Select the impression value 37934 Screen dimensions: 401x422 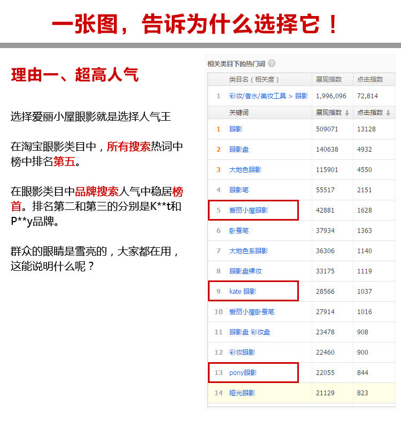tap(325, 231)
